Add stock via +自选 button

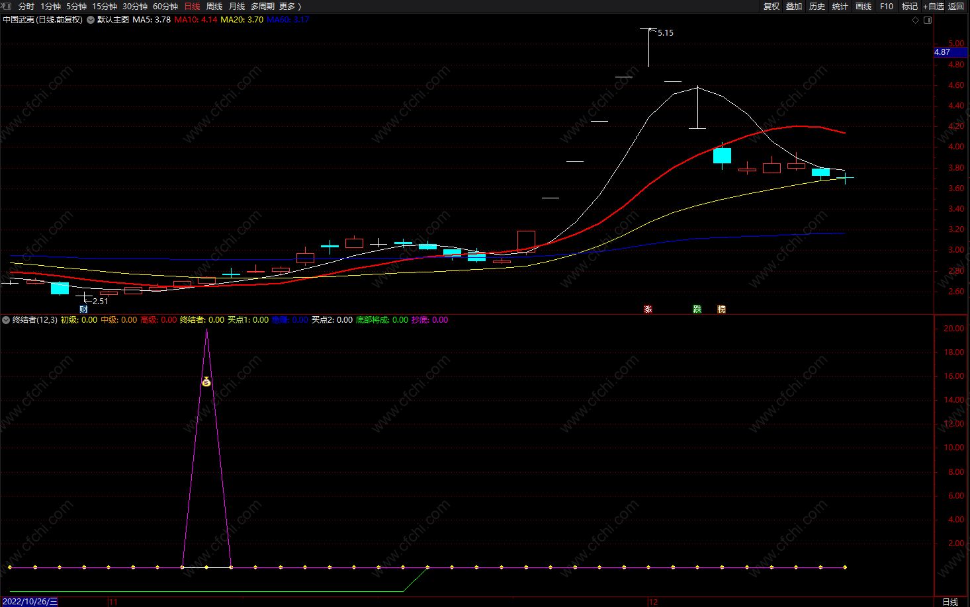tap(934, 6)
